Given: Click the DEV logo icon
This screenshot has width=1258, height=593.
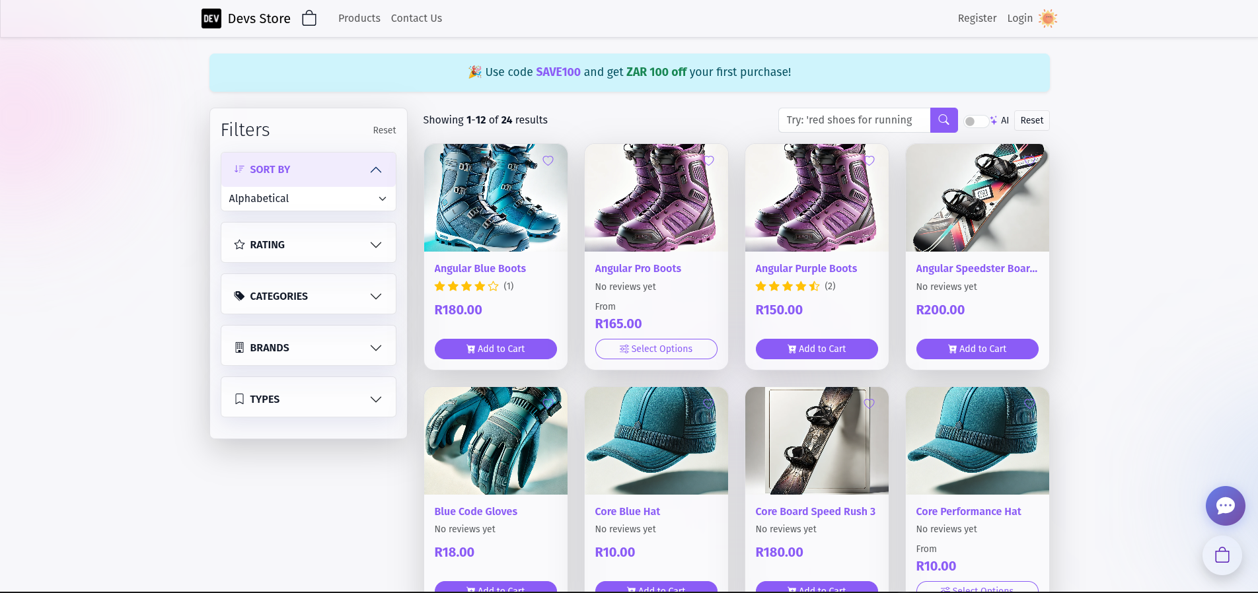Looking at the screenshot, I should click(x=211, y=18).
